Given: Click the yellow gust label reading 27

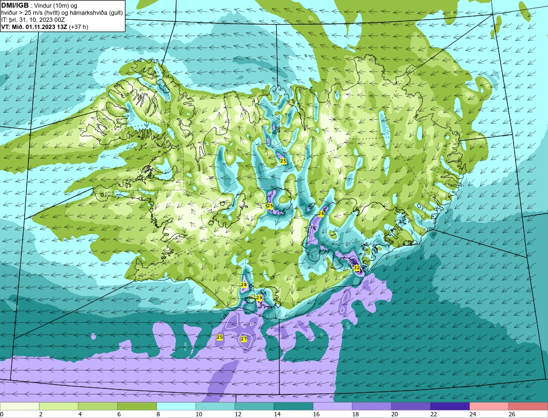Looking at the screenshot, I should [244, 339].
